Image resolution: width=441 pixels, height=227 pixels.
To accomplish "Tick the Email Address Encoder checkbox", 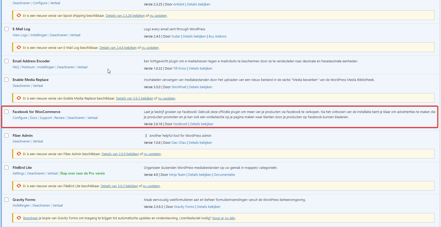I will (x=6, y=61).
